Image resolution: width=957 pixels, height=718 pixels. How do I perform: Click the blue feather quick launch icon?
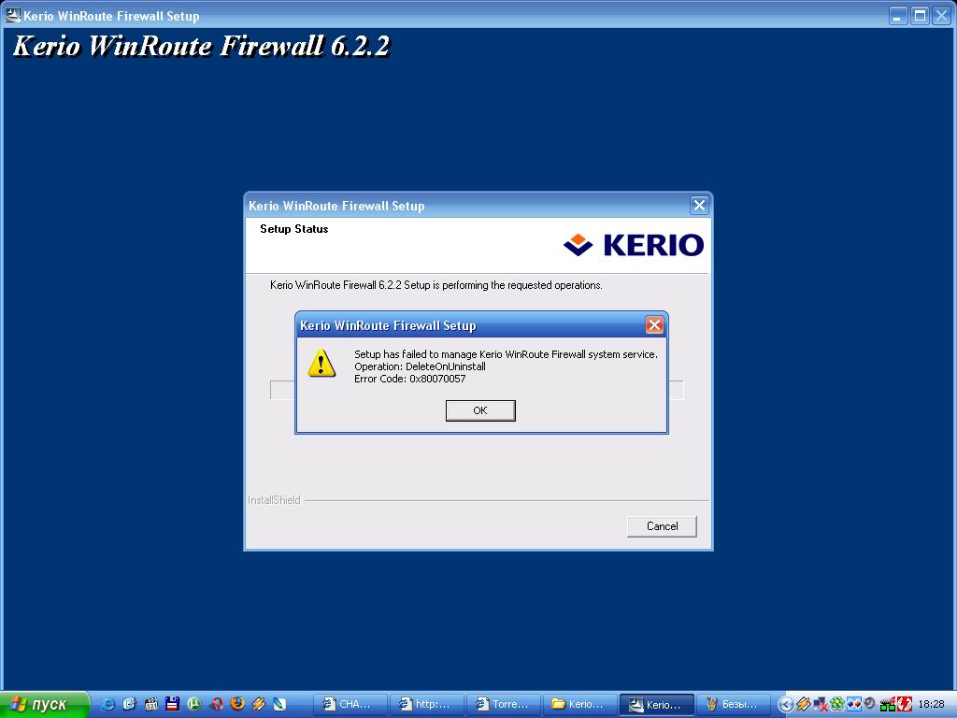click(279, 704)
